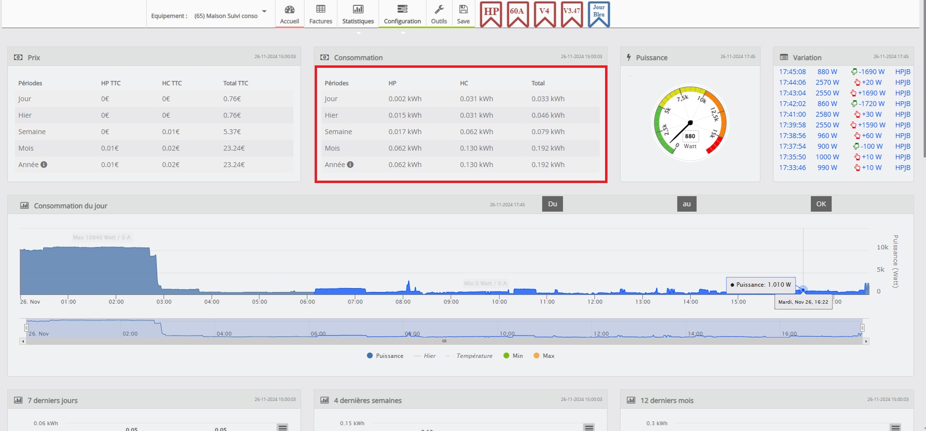Click right arrow of chart navigator scrollbar

coord(866,341)
